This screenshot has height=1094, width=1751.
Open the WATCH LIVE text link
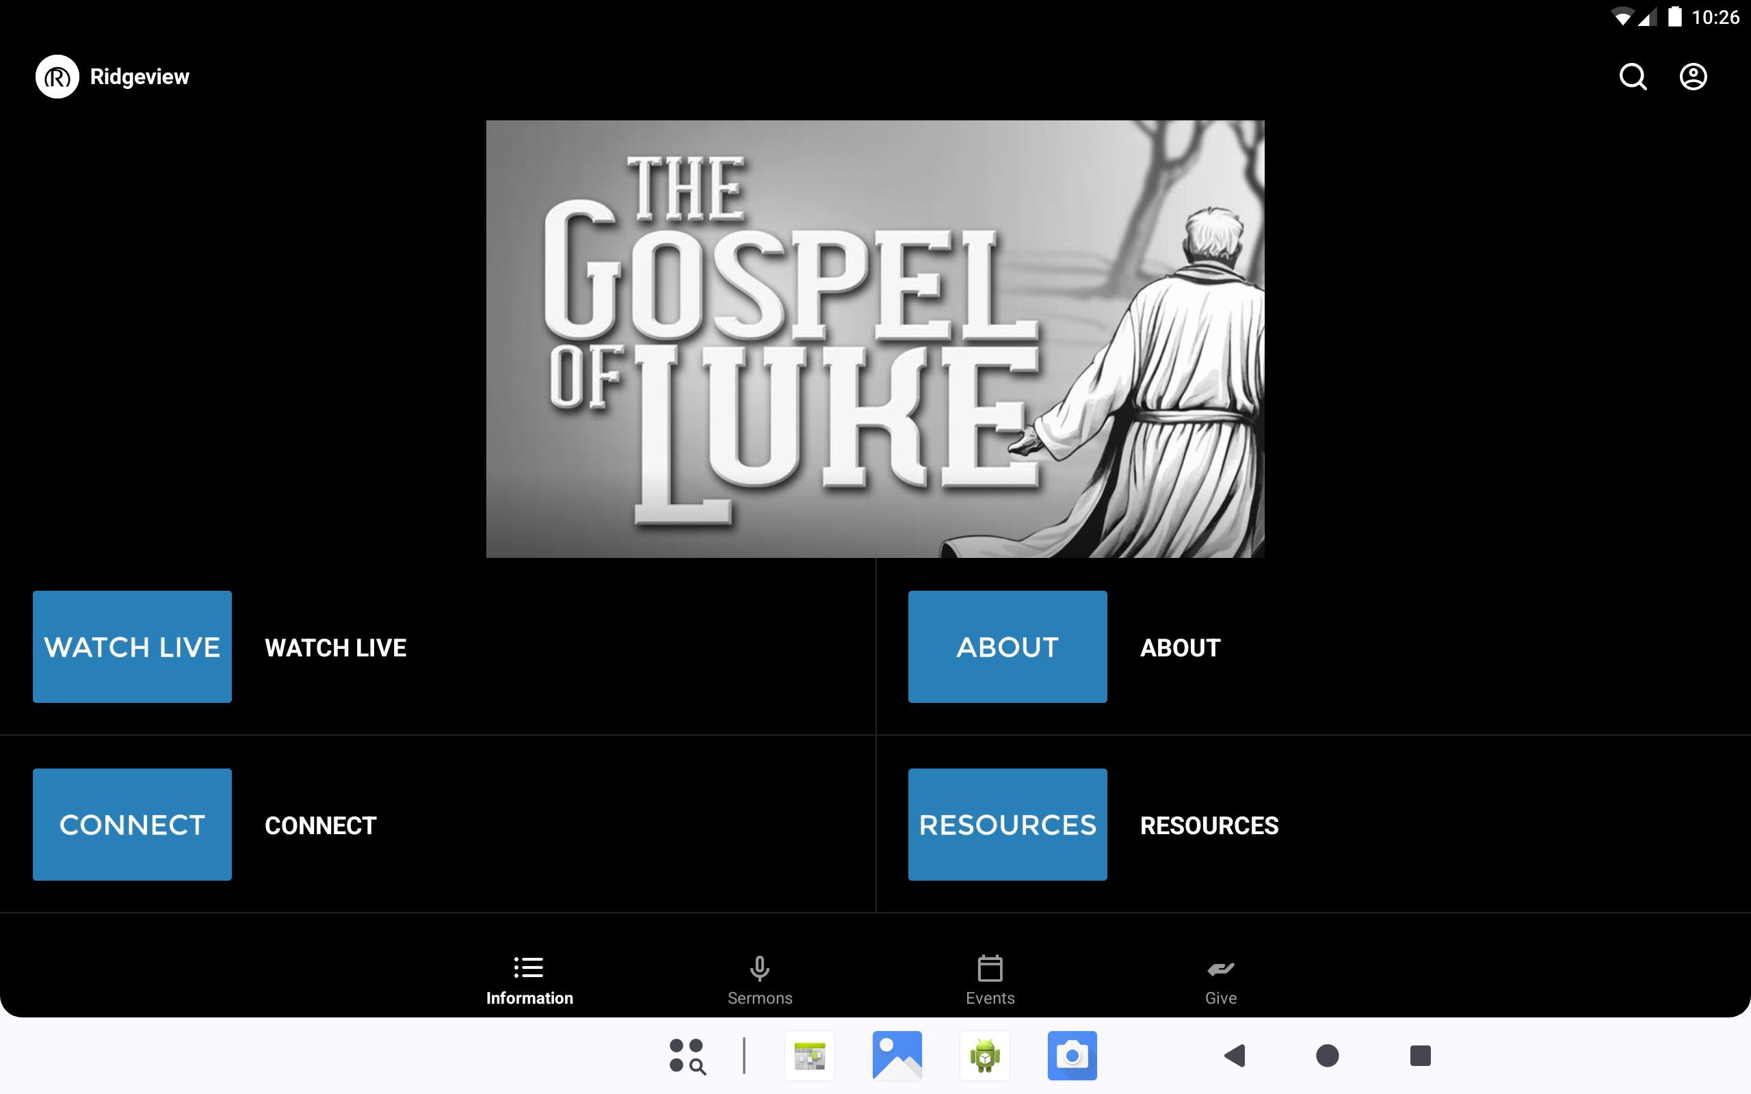[x=336, y=648]
